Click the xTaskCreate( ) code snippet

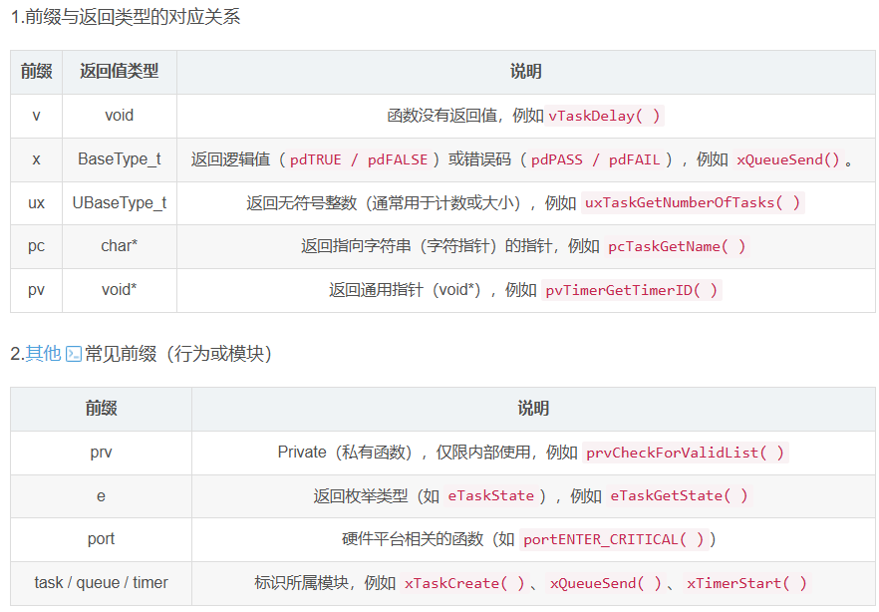click(x=464, y=583)
